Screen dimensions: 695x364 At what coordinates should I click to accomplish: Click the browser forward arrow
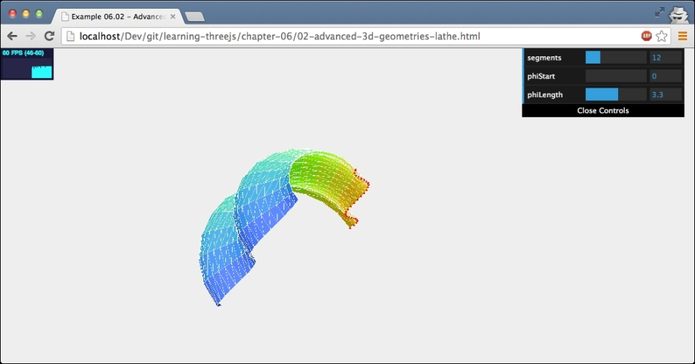31,37
